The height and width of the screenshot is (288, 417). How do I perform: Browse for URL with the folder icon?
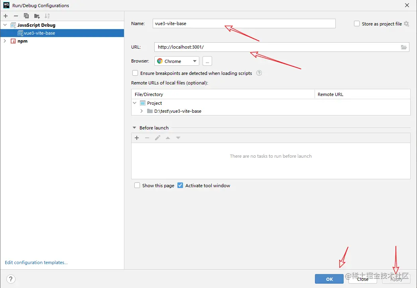(x=404, y=47)
